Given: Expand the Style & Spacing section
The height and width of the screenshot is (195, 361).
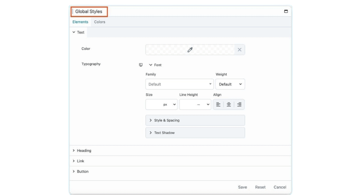Looking at the screenshot, I should 195,120.
